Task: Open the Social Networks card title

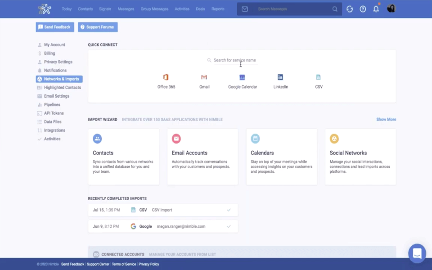Action: [x=348, y=153]
